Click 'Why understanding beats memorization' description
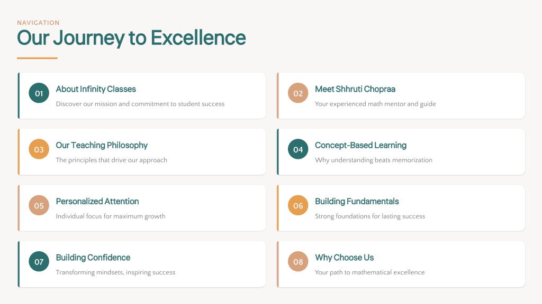542x304 pixels. coord(374,160)
